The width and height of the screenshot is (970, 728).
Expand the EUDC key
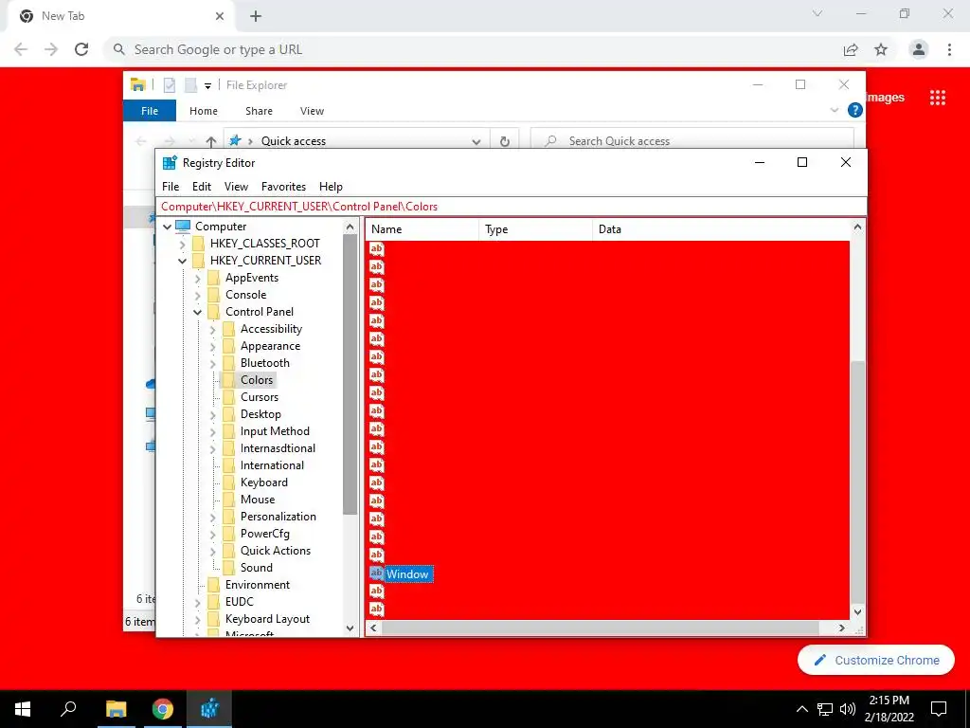pos(197,602)
